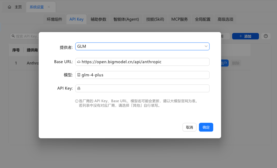Select the MCP服务 tab
Viewport: 277px width, 168px height.
[x=179, y=19]
